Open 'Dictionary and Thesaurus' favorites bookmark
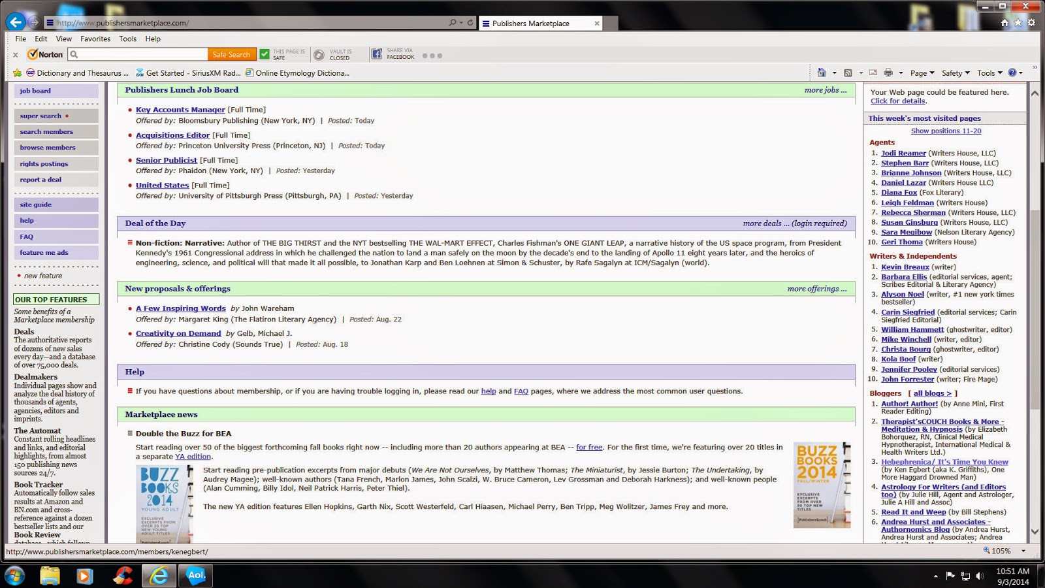This screenshot has height=588, width=1045. (x=77, y=73)
